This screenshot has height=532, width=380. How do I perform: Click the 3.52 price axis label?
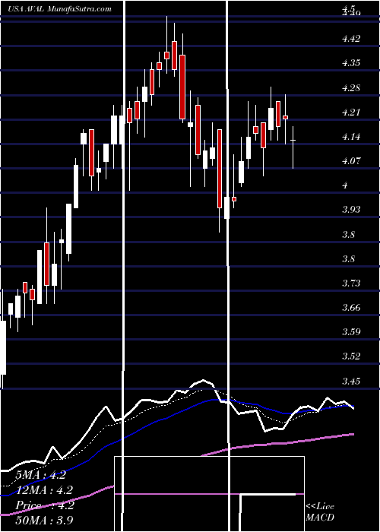click(351, 356)
